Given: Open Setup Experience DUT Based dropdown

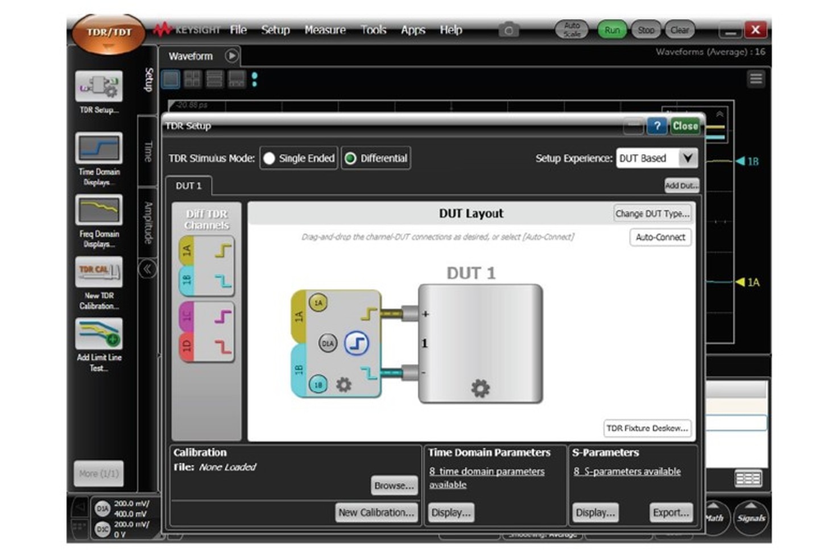Looking at the screenshot, I should point(657,158).
